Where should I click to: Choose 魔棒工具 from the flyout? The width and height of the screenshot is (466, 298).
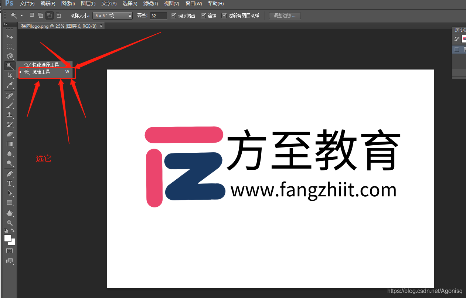(44, 72)
